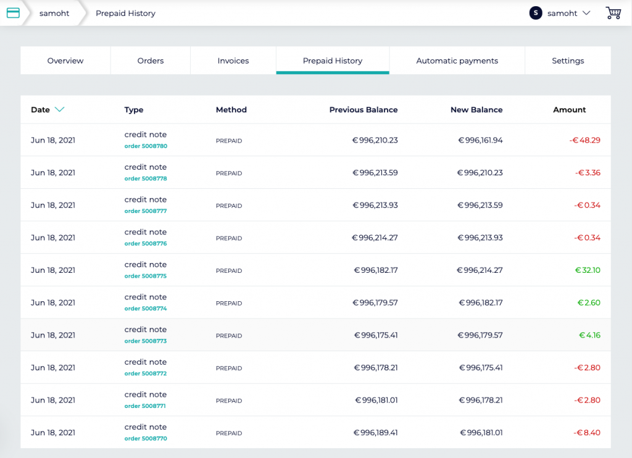This screenshot has width=632, height=458.
Task: Select the Prepaid History tab
Action: (333, 60)
